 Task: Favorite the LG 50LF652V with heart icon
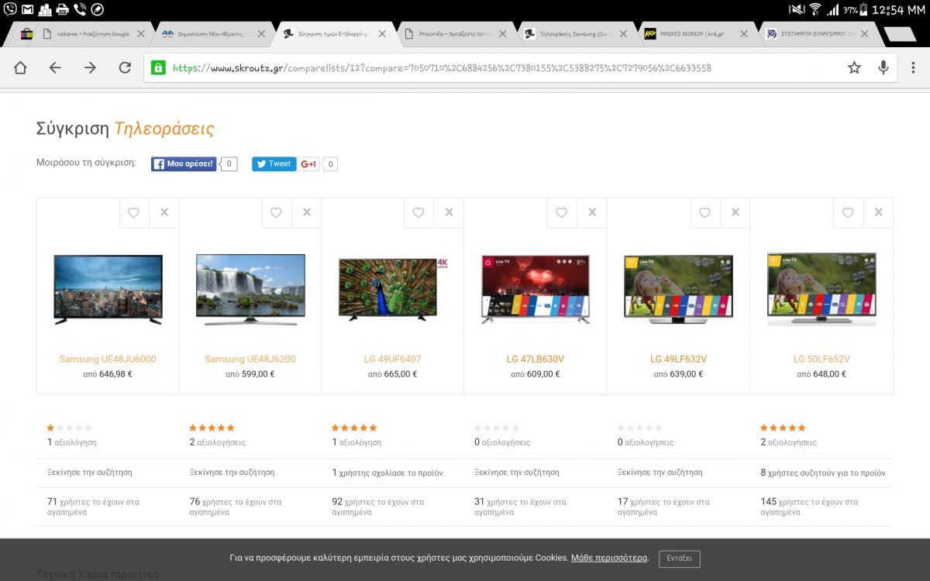[848, 213]
